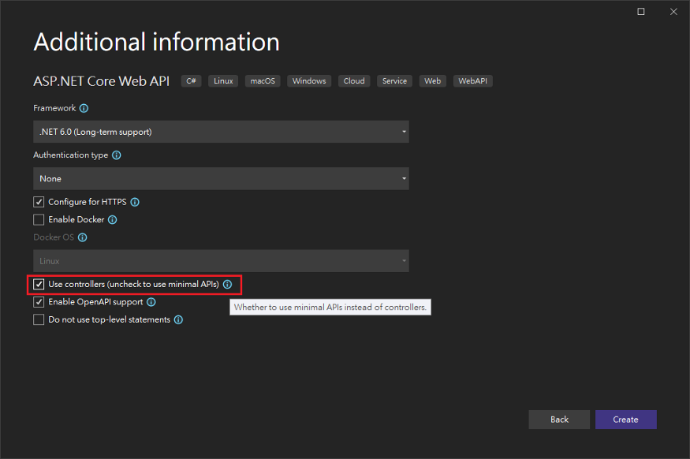Click the Docker OS info icon

coord(84,237)
